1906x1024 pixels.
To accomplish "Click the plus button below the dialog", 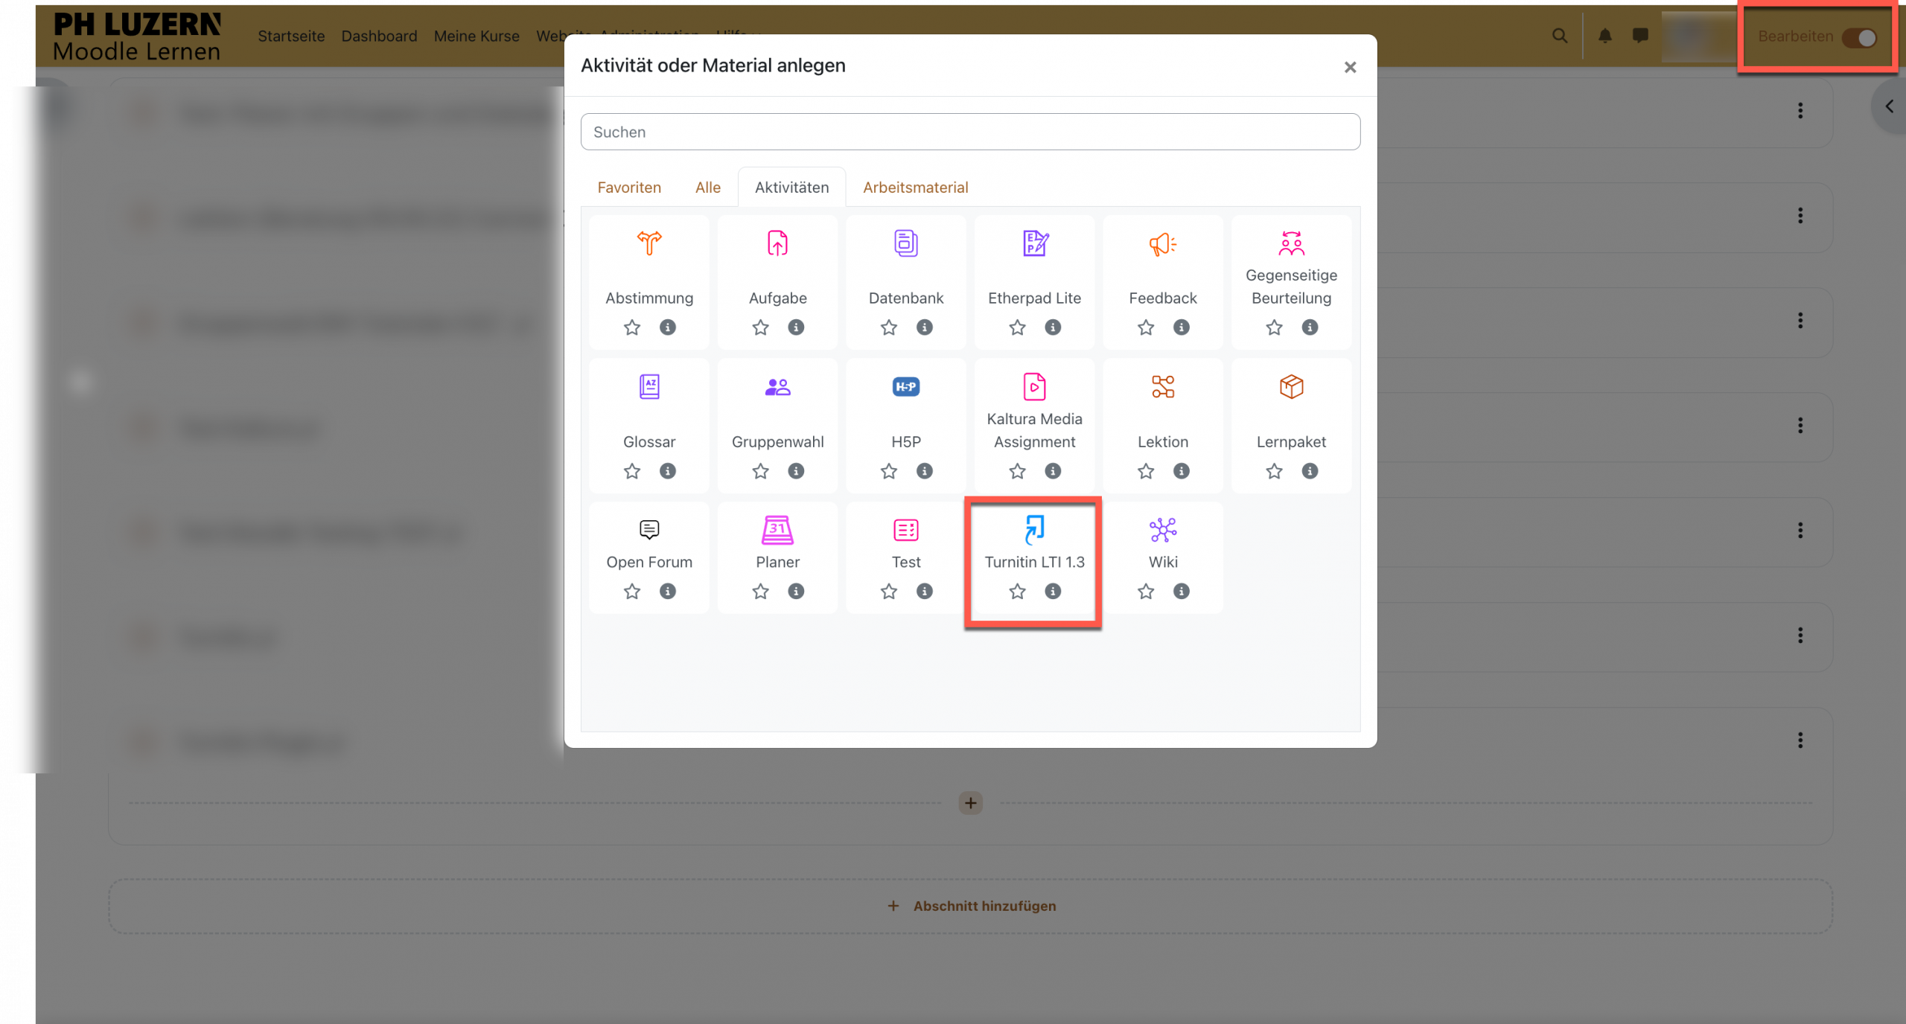I will pyautogui.click(x=970, y=803).
